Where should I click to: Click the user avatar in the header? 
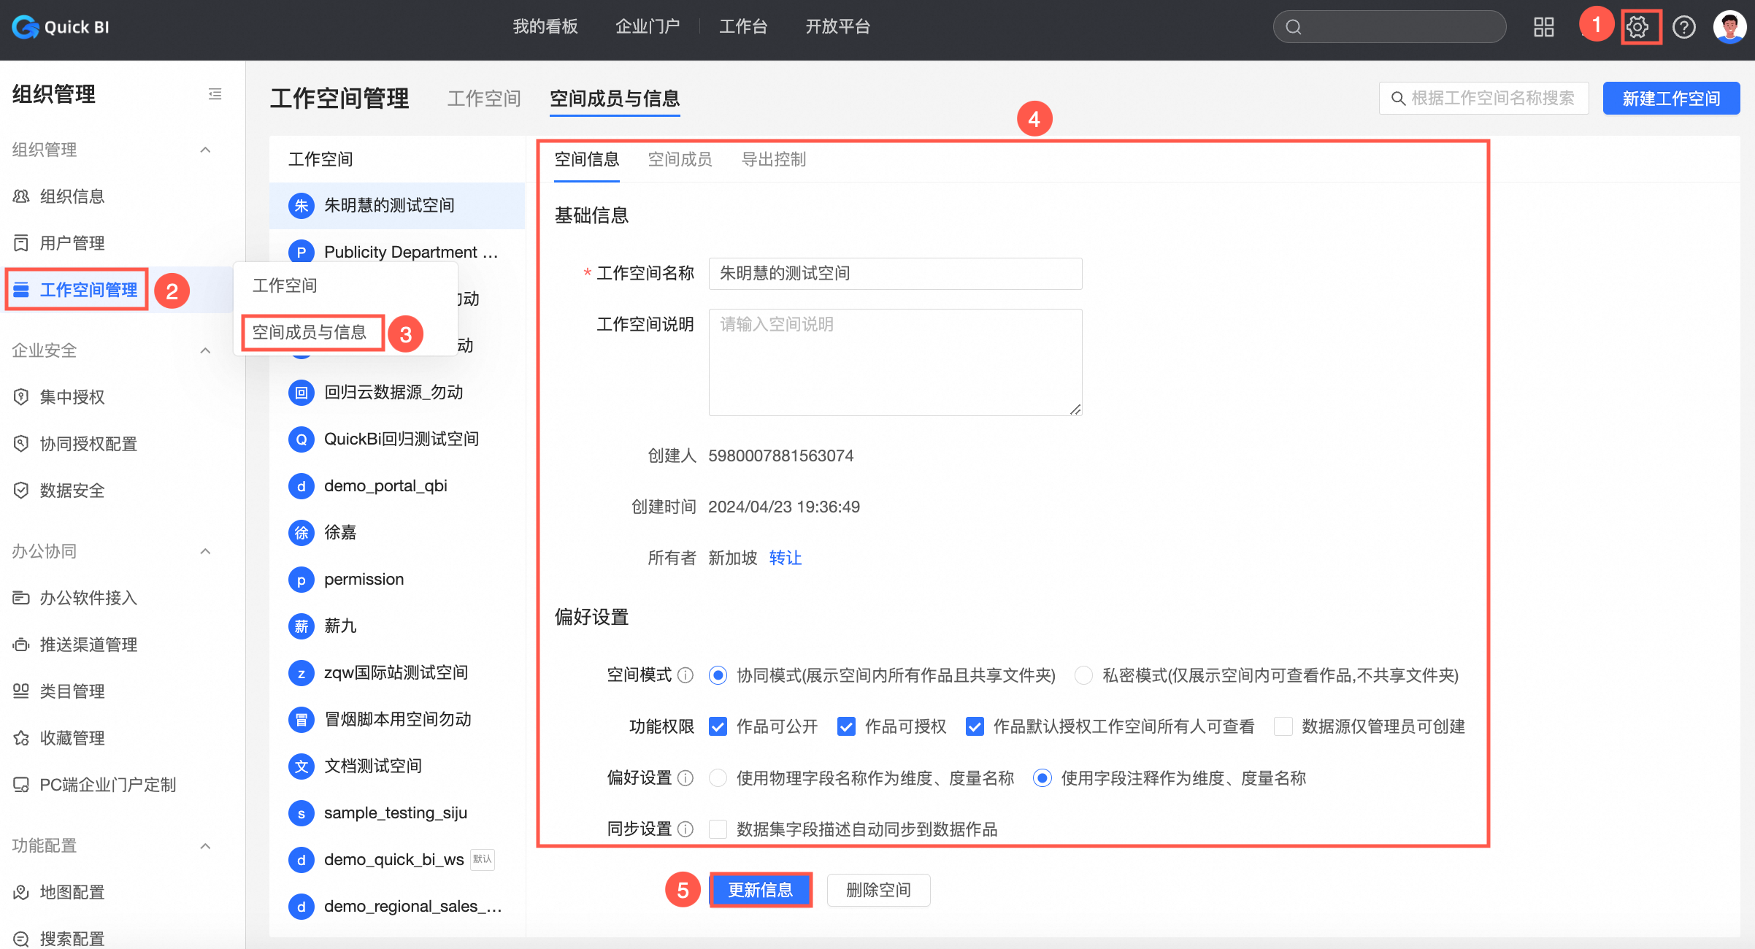tap(1729, 27)
